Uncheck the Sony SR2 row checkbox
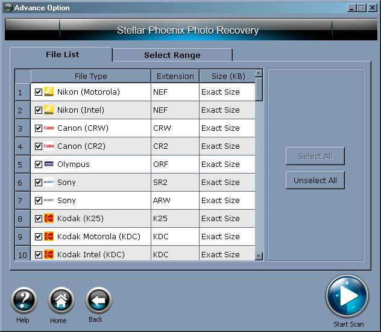This screenshot has height=332, width=381. [x=39, y=183]
